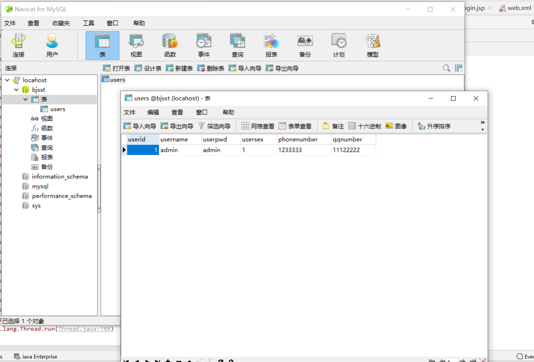
Task: Click the Thread.java:748 link in console
Action: click(85, 329)
